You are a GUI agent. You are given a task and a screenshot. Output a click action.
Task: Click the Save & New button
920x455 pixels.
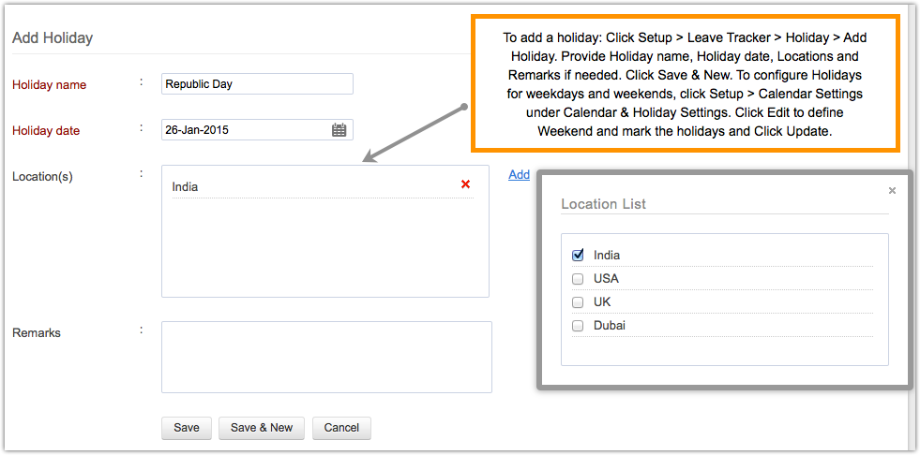pyautogui.click(x=262, y=428)
